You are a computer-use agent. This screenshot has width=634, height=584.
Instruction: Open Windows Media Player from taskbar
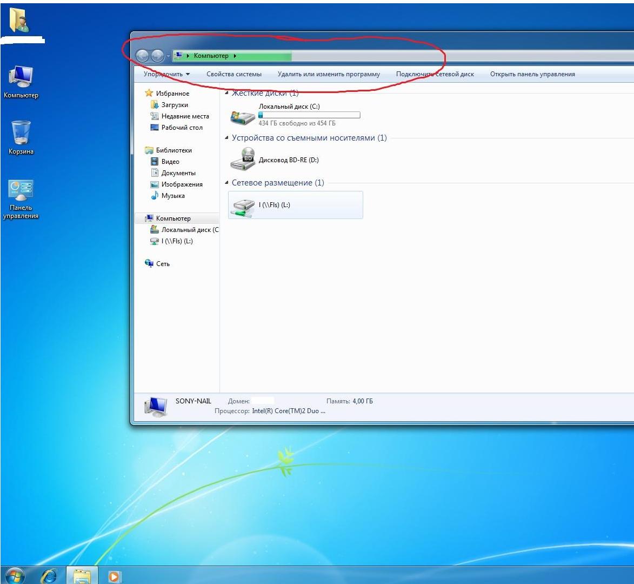[x=114, y=576]
